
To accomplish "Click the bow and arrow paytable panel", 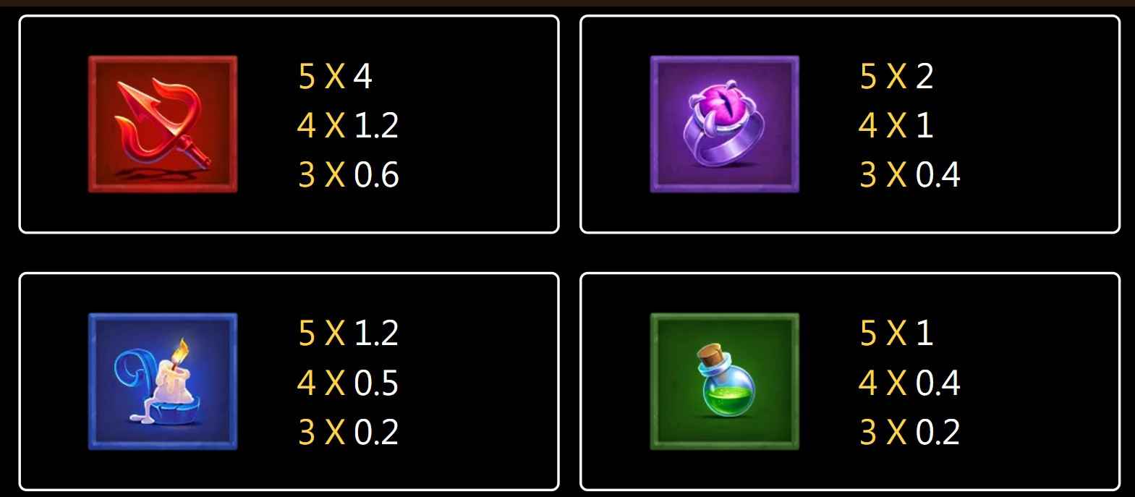I will (289, 124).
